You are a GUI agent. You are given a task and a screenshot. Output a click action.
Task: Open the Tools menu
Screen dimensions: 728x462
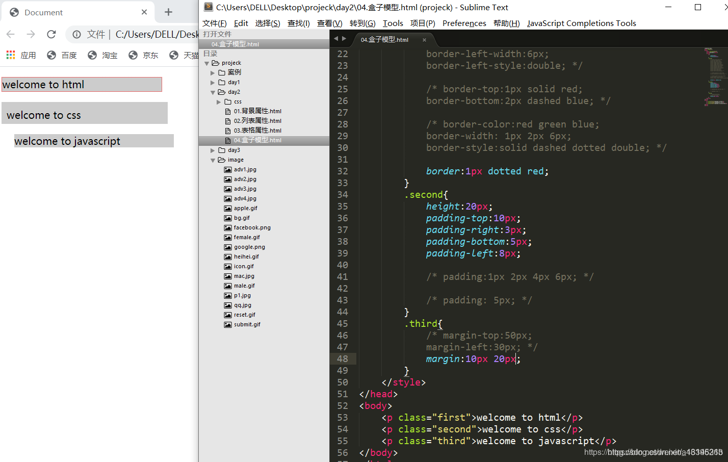point(393,23)
